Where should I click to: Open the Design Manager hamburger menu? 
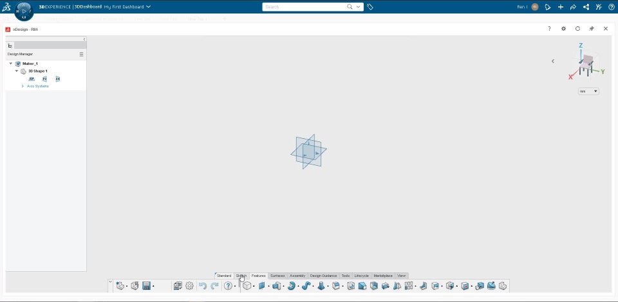[81, 54]
